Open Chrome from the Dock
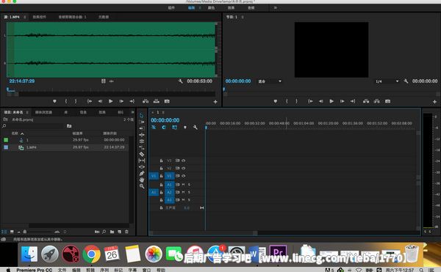 coord(91,254)
